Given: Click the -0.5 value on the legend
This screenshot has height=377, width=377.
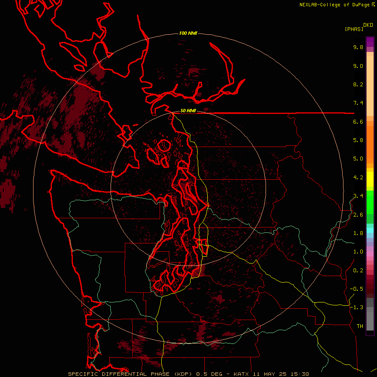Looking at the screenshot, I should pos(356,289).
